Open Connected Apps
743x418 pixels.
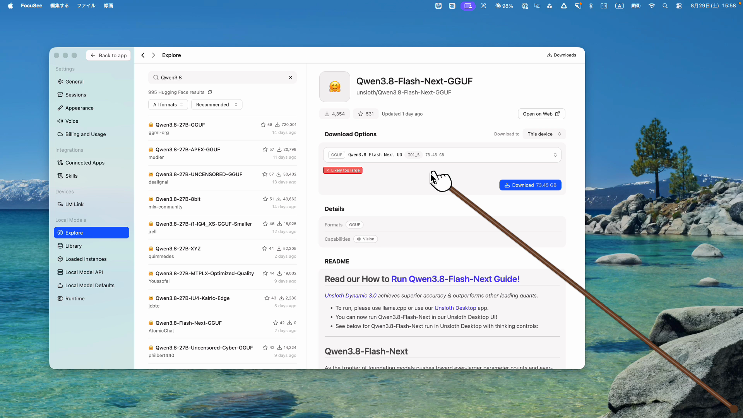coord(91,163)
